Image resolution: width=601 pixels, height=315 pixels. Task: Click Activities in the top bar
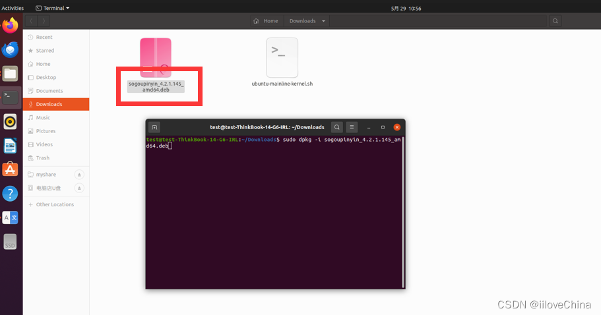pyautogui.click(x=13, y=8)
